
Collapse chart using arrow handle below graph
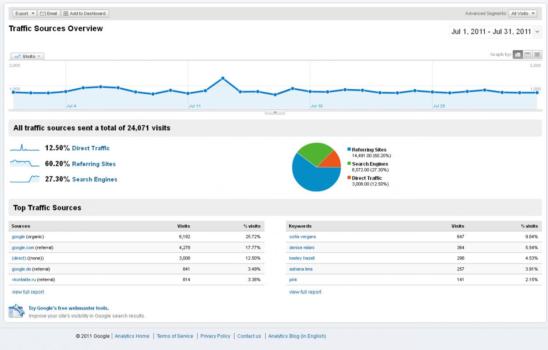pos(275,113)
